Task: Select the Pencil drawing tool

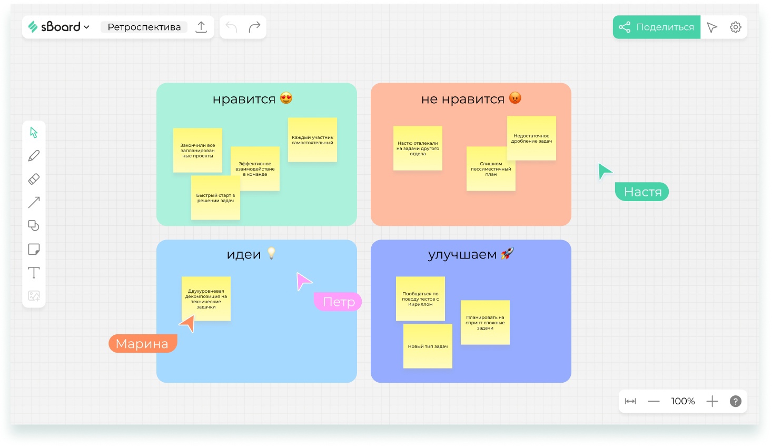Action: click(x=34, y=156)
